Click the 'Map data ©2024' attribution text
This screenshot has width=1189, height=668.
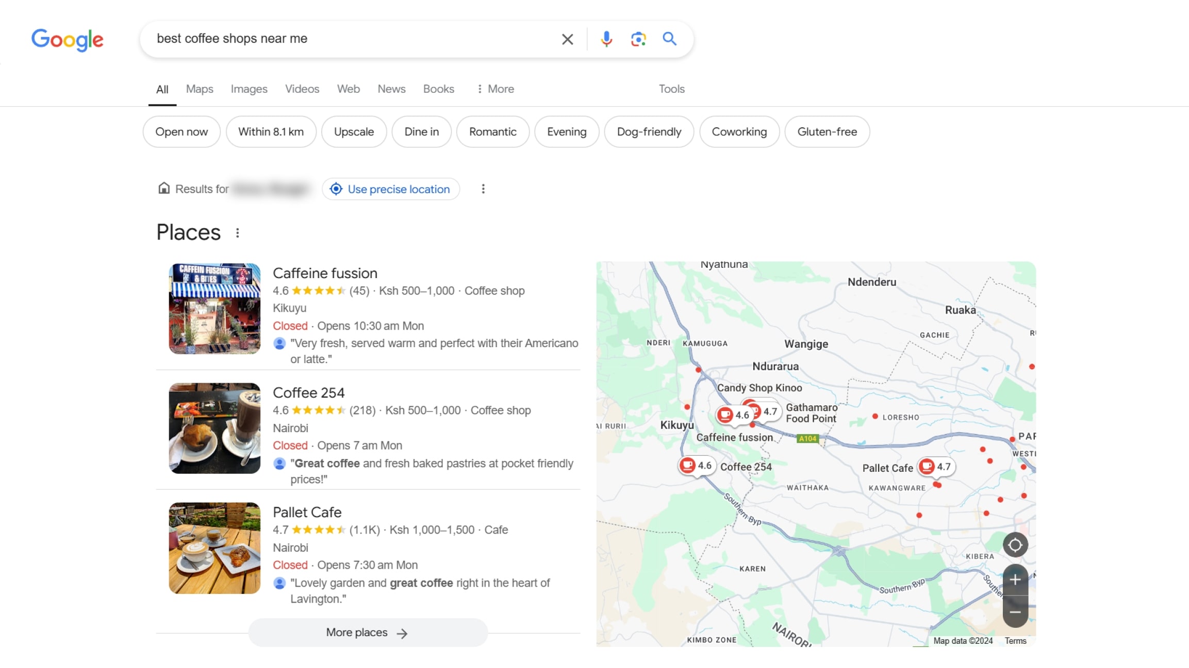click(x=963, y=641)
